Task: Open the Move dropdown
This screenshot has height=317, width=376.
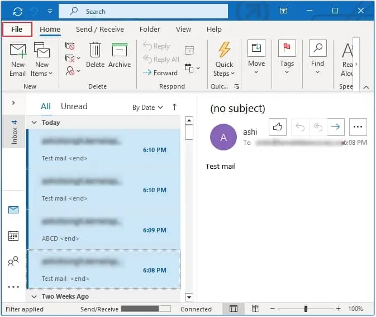Action: [x=256, y=57]
